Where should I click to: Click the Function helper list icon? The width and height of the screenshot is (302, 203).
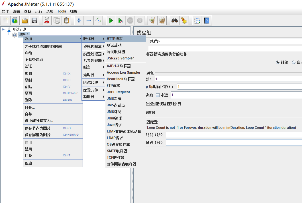197,20
